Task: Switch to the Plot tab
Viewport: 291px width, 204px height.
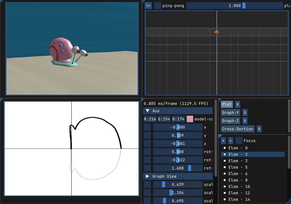Action: (227, 104)
